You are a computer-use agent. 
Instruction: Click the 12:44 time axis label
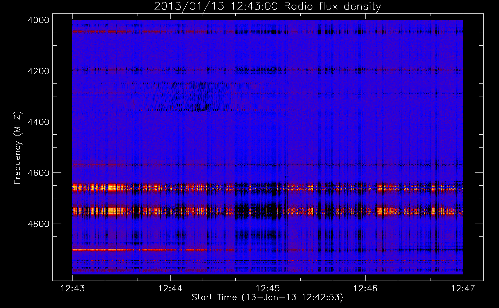(170, 288)
